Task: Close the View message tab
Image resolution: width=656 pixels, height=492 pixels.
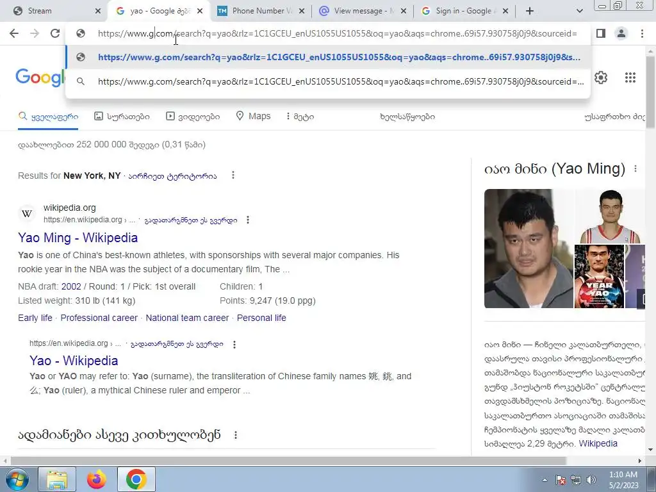Action: [404, 11]
